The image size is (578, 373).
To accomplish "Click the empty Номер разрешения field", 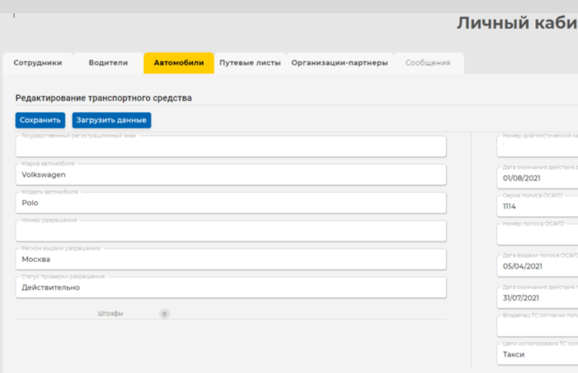I will 230,231.
